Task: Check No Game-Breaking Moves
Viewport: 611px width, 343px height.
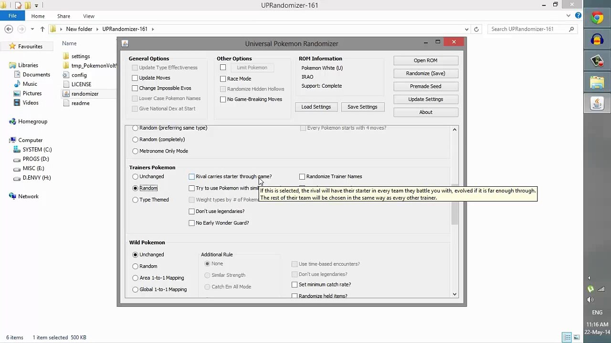Action: (223, 99)
